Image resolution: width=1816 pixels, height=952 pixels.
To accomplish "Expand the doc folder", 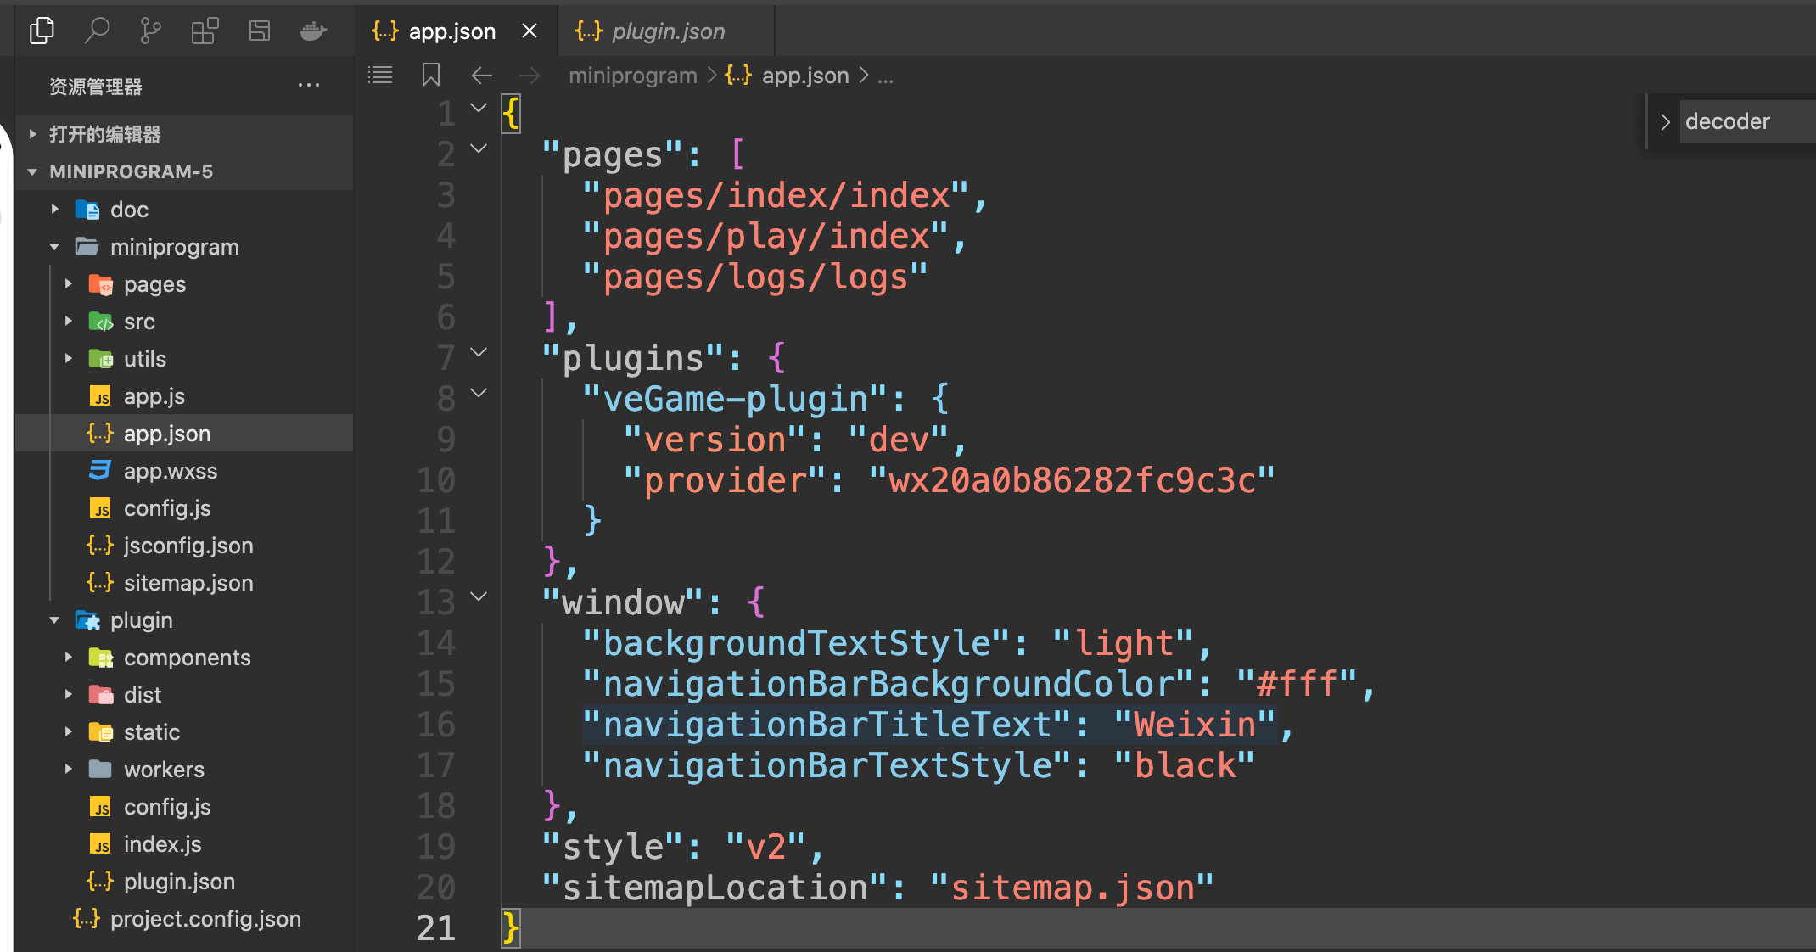I will (x=129, y=210).
